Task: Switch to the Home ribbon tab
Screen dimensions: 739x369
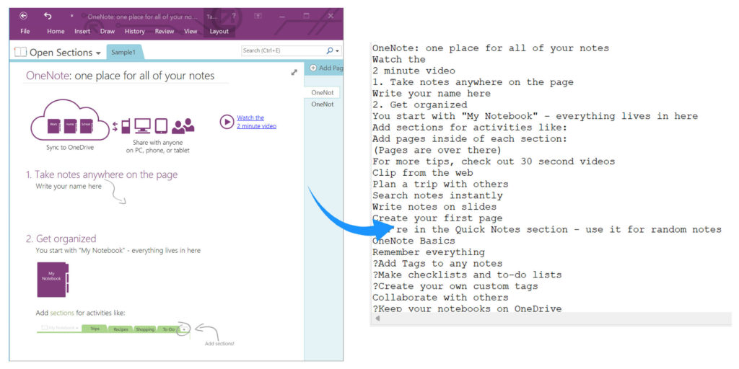Action: [x=56, y=32]
